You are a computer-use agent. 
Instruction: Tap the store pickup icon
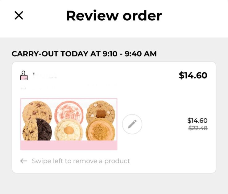point(24,75)
